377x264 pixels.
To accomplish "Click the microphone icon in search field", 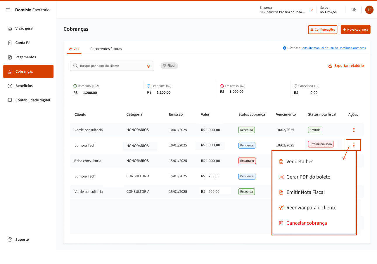I will [x=148, y=66].
